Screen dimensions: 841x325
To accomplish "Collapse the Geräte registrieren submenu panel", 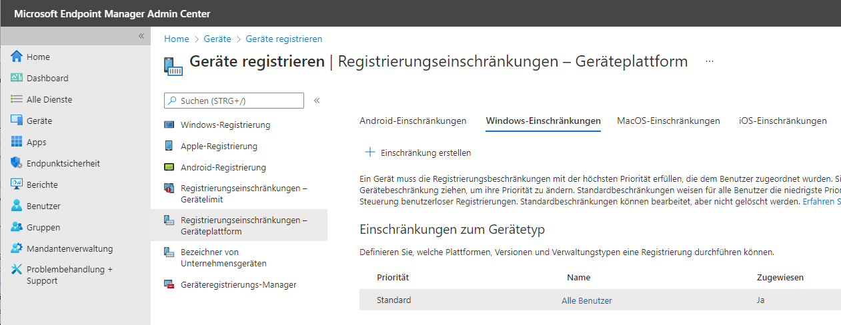I will tap(317, 101).
